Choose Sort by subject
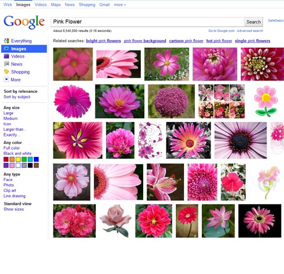 click(17, 97)
